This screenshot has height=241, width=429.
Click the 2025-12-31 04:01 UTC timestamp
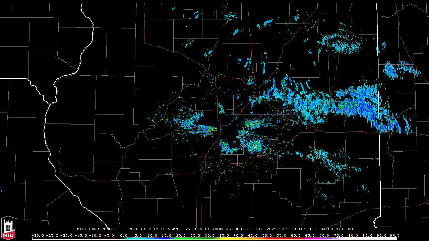tap(291, 229)
